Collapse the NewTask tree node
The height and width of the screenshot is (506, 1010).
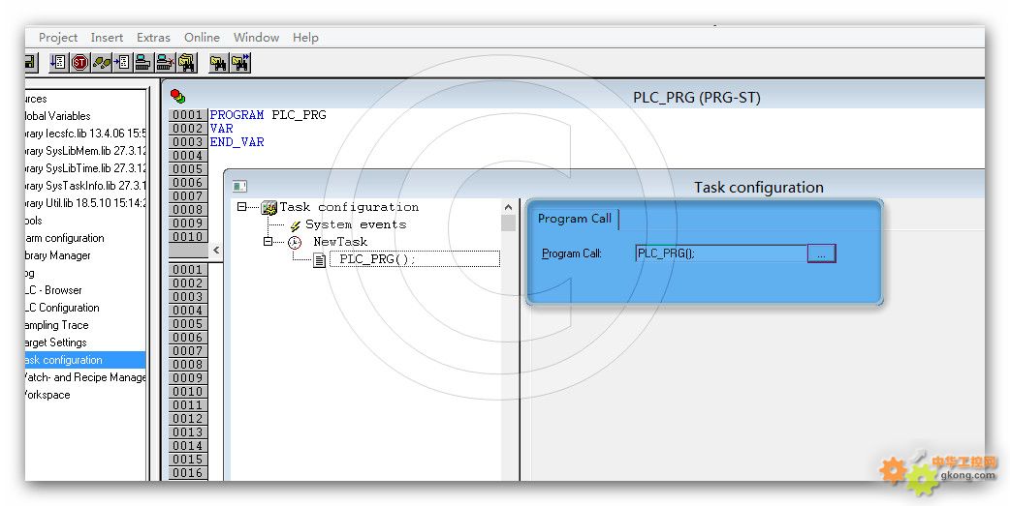click(x=268, y=242)
